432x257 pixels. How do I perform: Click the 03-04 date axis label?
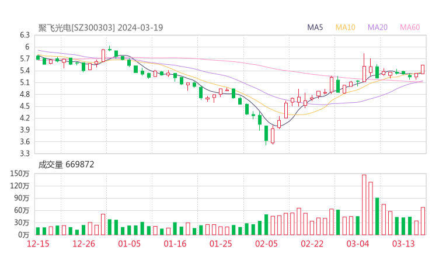358,244
